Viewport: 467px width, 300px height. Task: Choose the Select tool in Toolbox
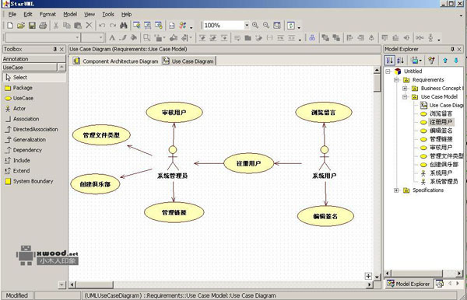34,78
